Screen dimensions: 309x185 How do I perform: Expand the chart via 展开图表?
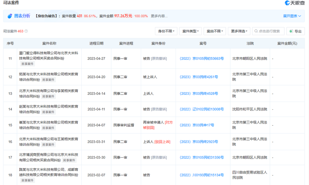point(292,16)
